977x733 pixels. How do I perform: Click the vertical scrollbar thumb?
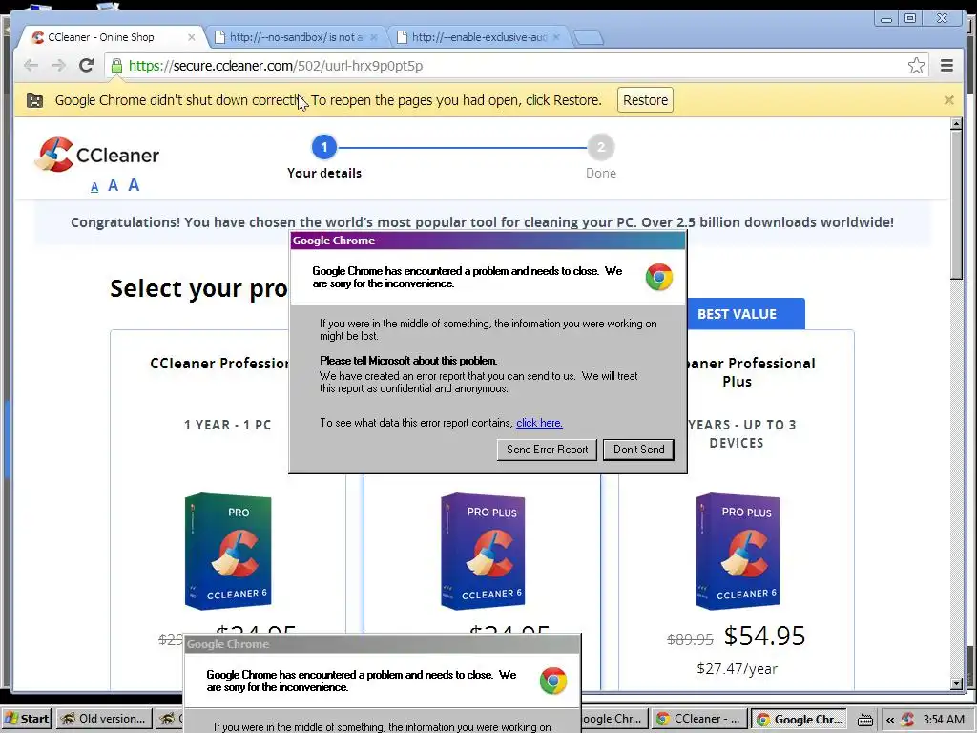956,205
